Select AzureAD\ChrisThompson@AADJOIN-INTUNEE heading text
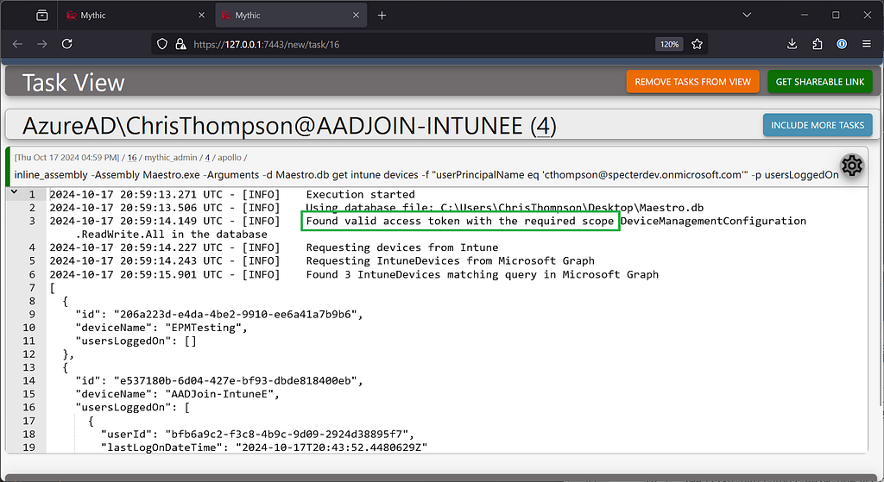 click(272, 126)
